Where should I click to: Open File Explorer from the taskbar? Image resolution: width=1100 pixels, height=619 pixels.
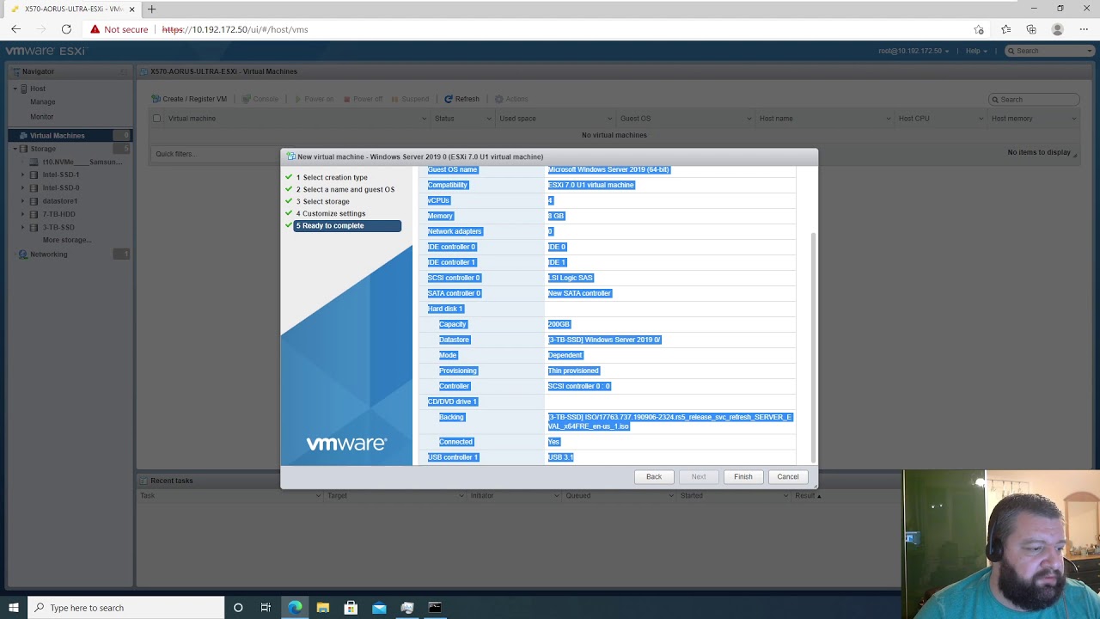323,608
